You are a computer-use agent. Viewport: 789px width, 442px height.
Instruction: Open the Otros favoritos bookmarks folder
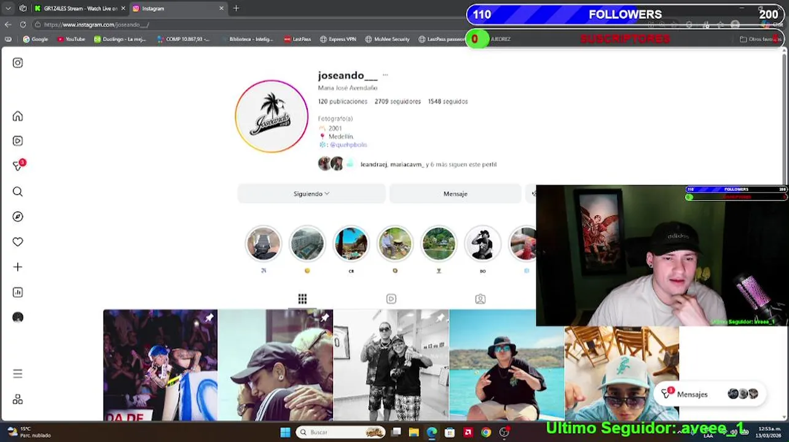click(760, 39)
